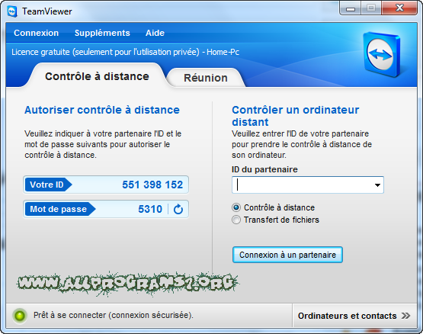Select Contrôle à distance radio button
The height and width of the screenshot is (334, 423).
pos(236,207)
